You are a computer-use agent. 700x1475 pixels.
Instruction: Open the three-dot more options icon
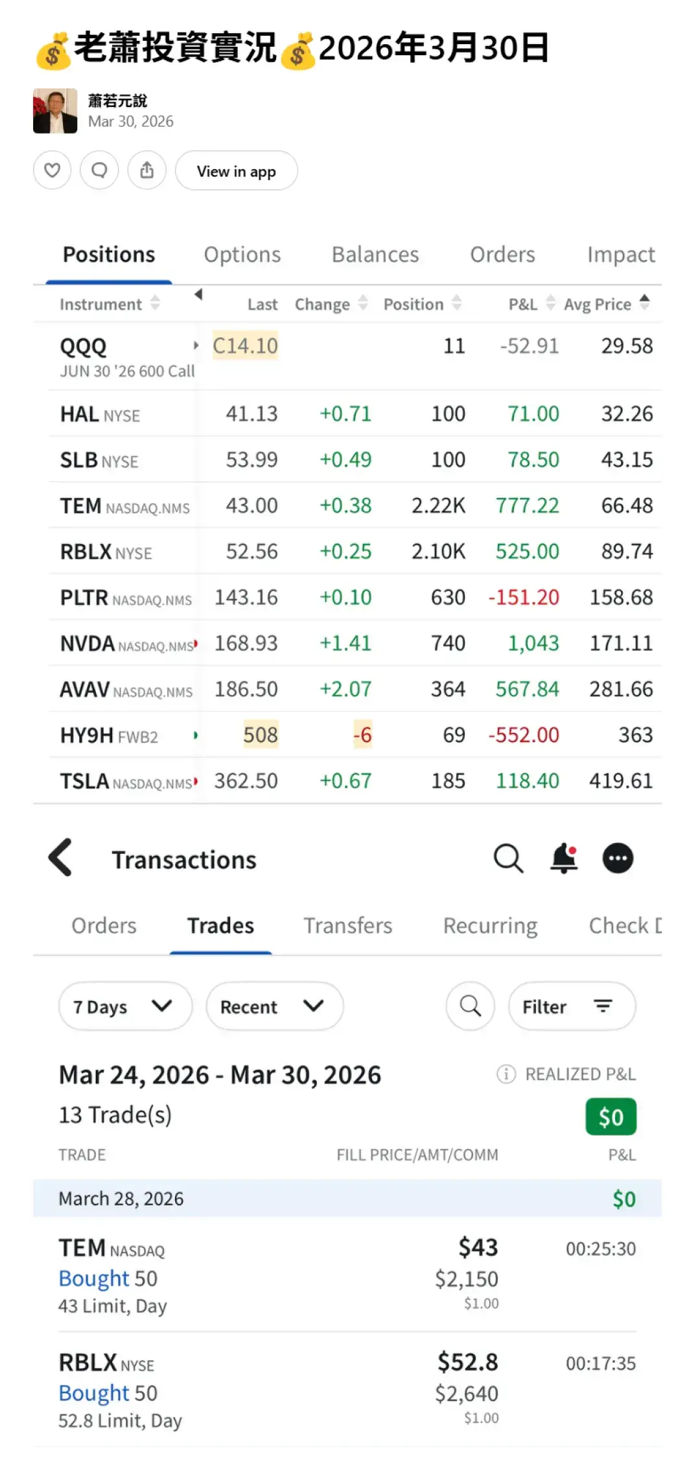tap(618, 859)
